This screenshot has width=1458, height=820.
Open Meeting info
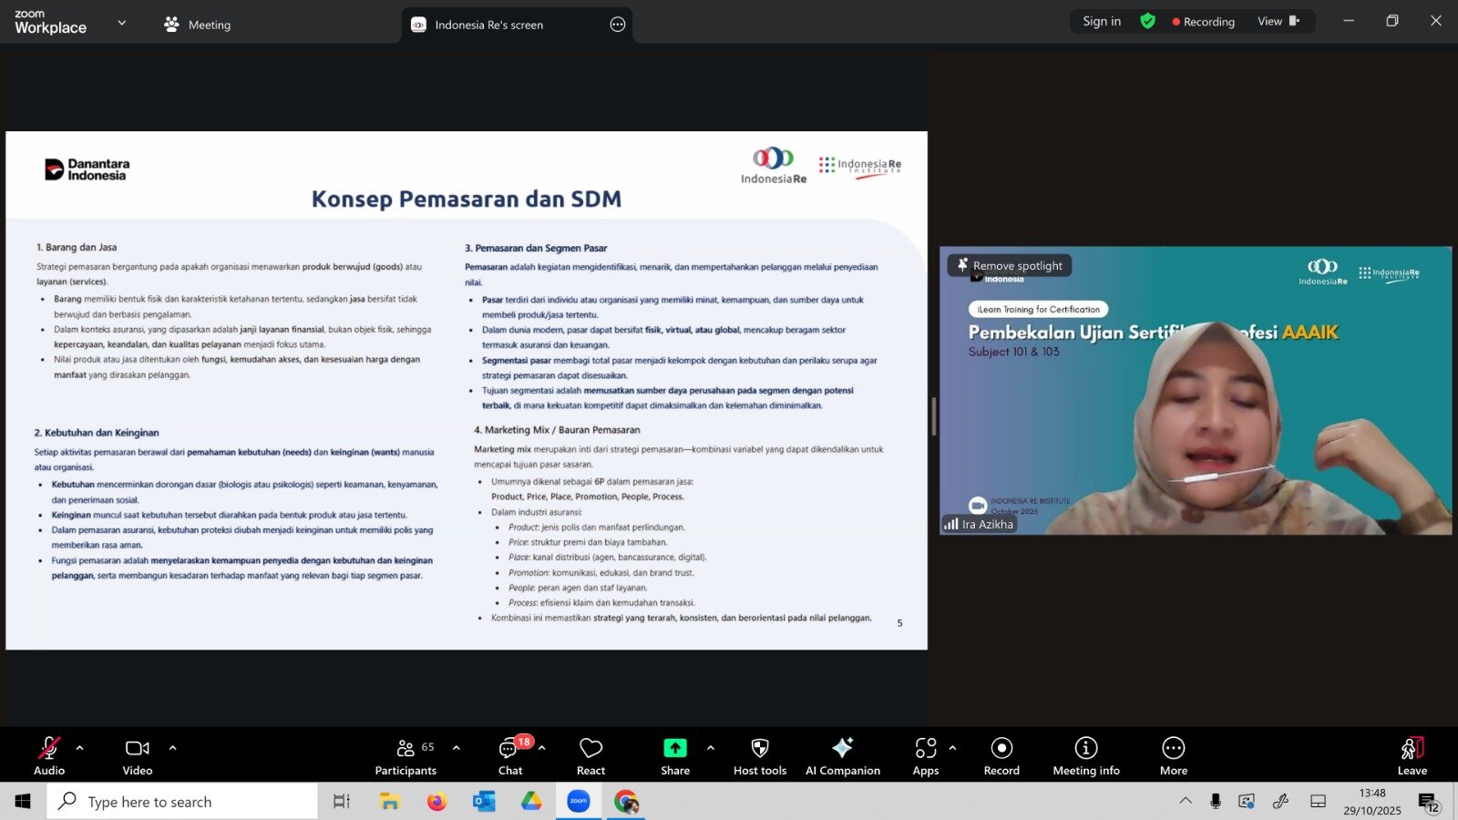1085,756
